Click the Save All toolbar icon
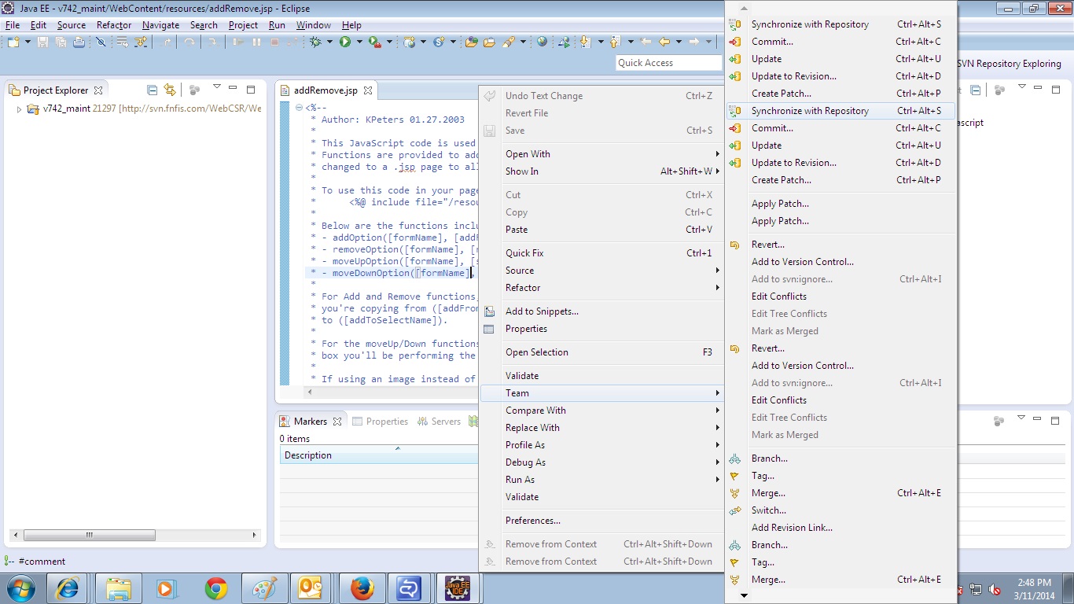 (61, 42)
